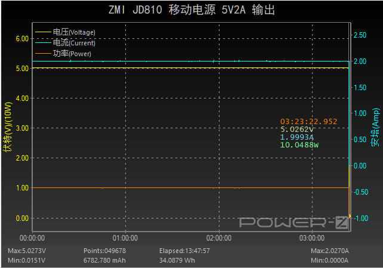Click the Max:2.0270A status value
Viewport: 383px width, 268px height.
[330, 251]
